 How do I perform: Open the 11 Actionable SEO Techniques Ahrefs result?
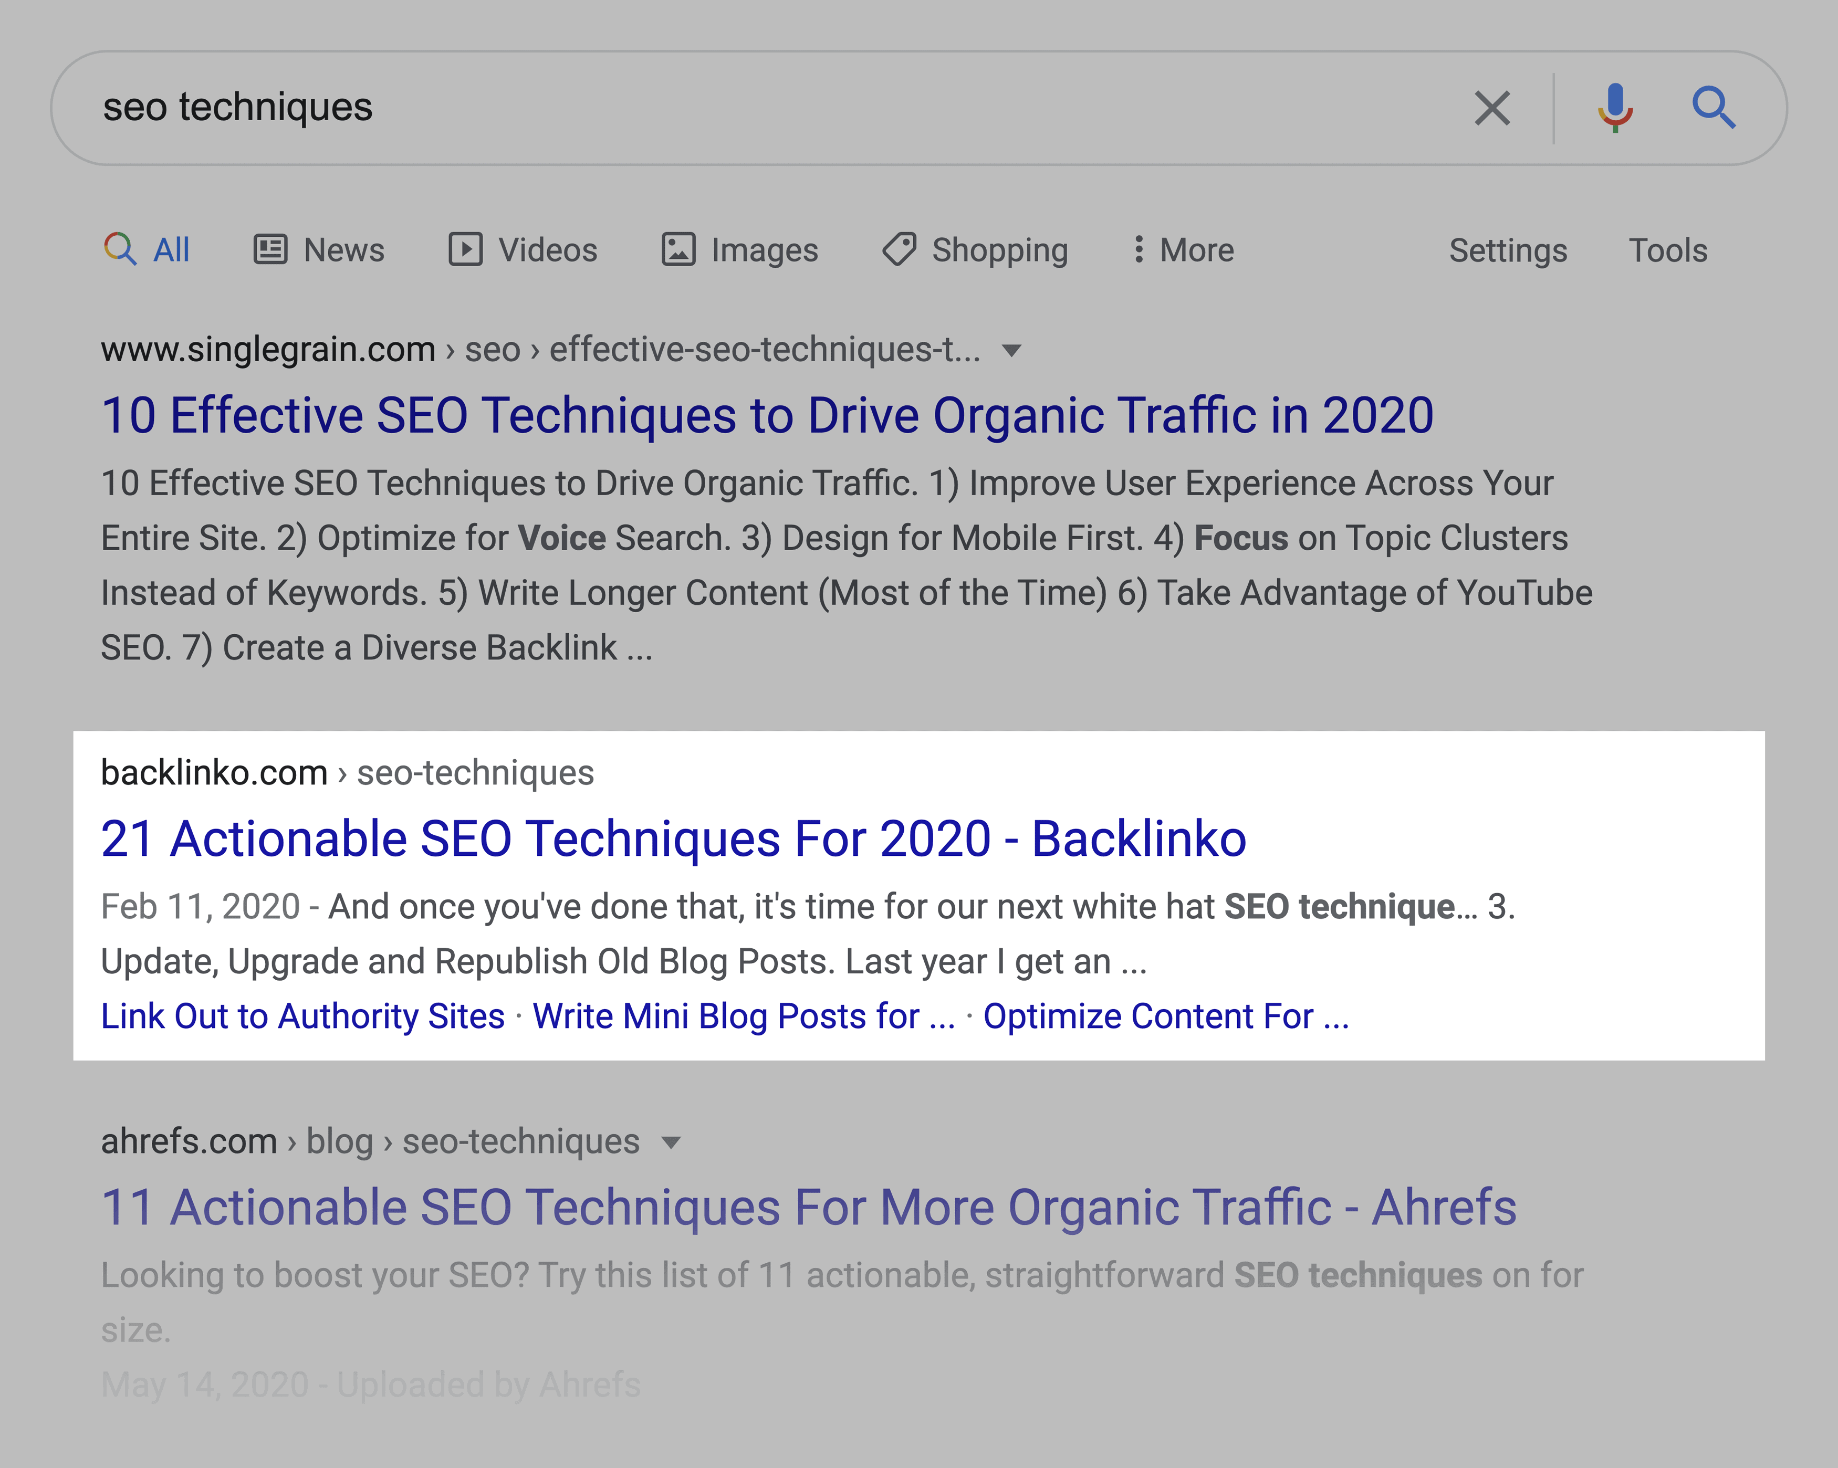[809, 1207]
